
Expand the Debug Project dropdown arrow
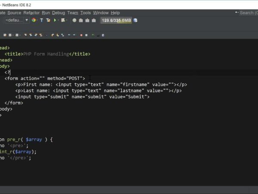(x=67, y=20)
